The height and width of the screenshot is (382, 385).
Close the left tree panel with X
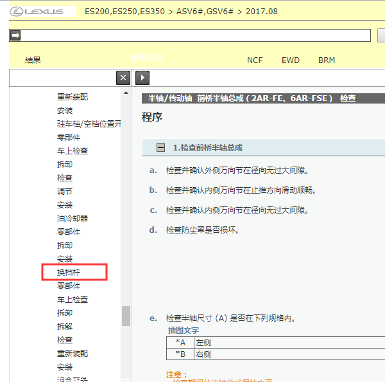pyautogui.click(x=123, y=78)
